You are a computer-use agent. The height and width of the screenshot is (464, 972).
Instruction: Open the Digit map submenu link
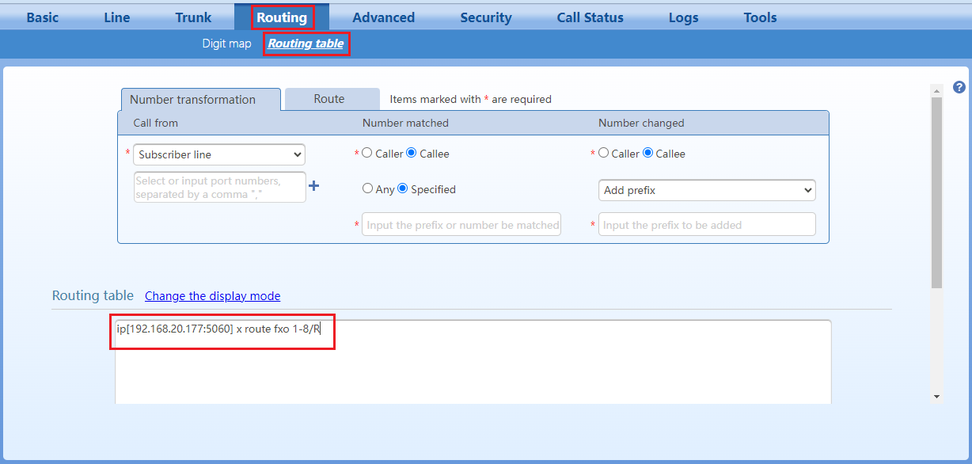[226, 44]
